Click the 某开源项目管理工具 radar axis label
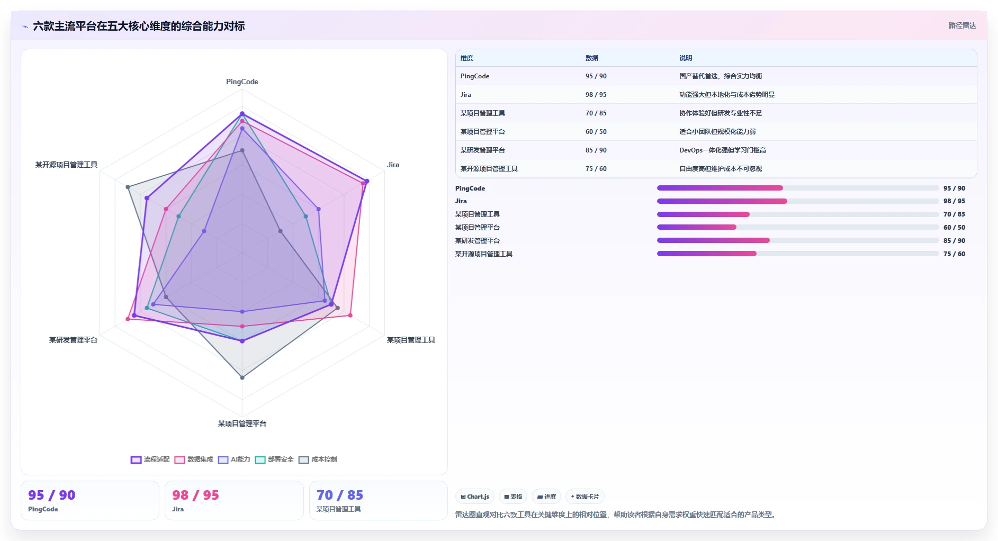998x541 pixels. (66, 165)
